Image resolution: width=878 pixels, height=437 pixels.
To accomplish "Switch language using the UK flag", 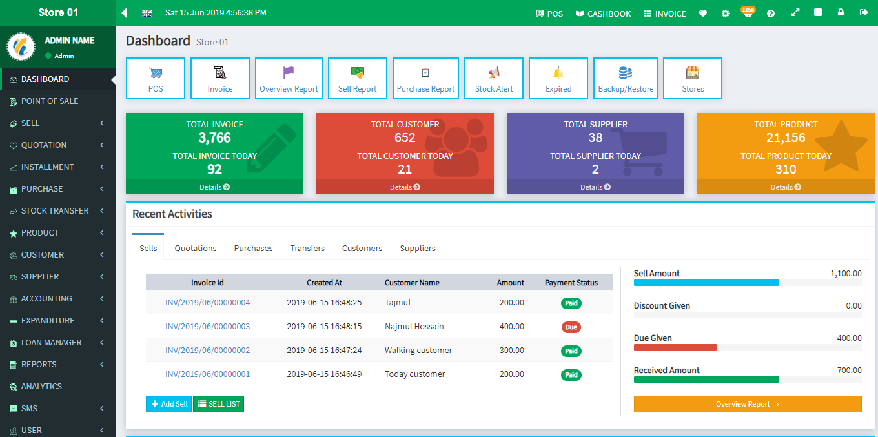I will pyautogui.click(x=147, y=13).
